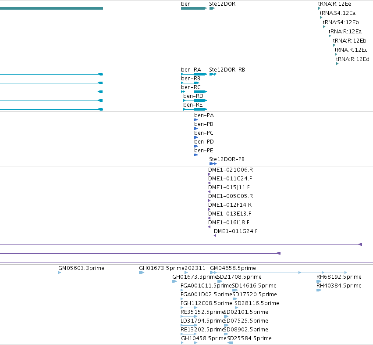Select the GM05603.3prime EST label
This screenshot has width=373, height=345.
click(82, 268)
